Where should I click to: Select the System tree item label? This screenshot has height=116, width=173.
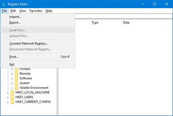click(x=25, y=83)
